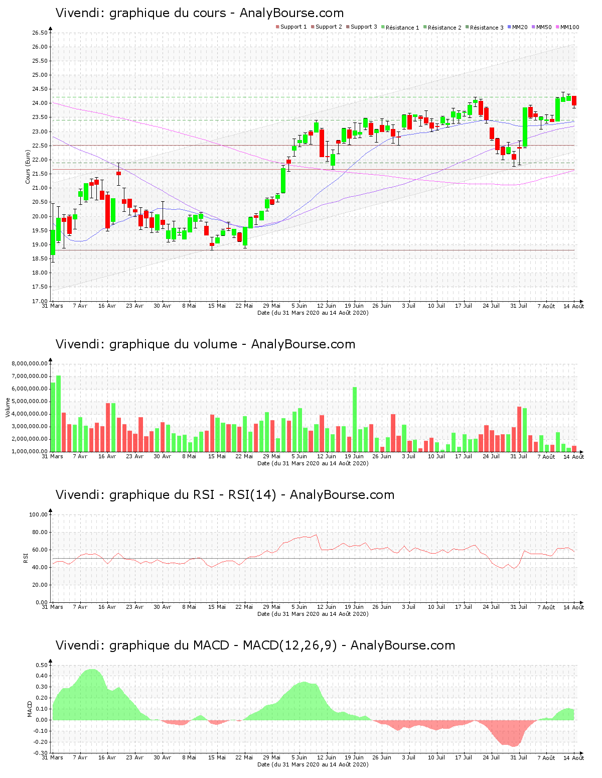
Task: Click the 17.00 price axis value
Action: point(40,301)
